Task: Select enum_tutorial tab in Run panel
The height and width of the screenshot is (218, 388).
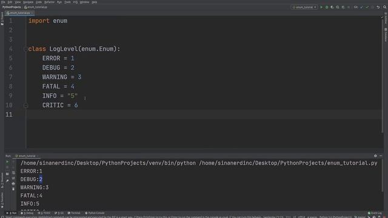Action: pos(27,156)
